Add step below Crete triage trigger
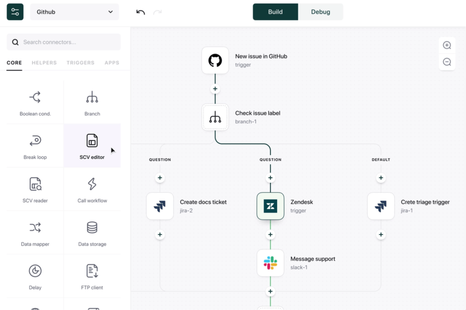Screen dimensions: 466x310 [381, 235]
